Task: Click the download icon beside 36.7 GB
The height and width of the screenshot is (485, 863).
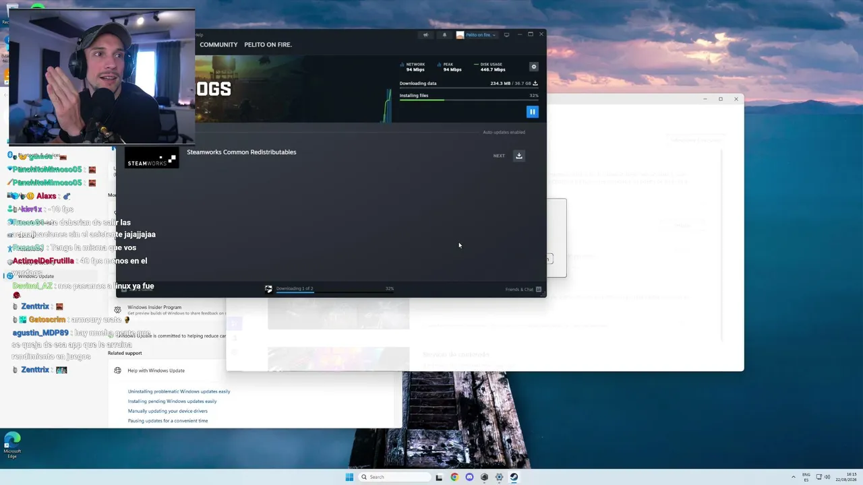Action: pos(535,84)
